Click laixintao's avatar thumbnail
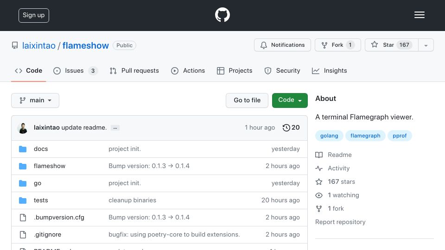This screenshot has height=250, width=445. click(x=23, y=128)
